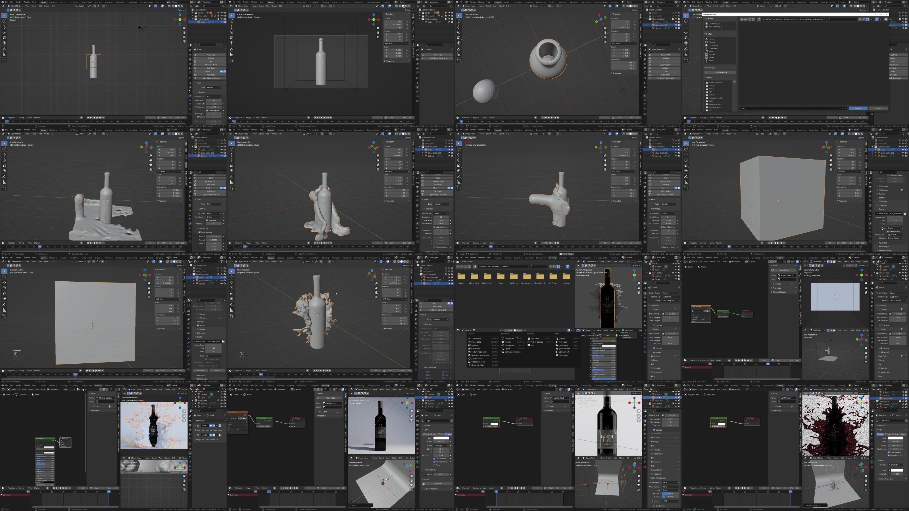Viewport: 909px width, 511px height.
Task: Select the Rotate tool in Front Orthographic screenshot
Action: tap(4, 32)
